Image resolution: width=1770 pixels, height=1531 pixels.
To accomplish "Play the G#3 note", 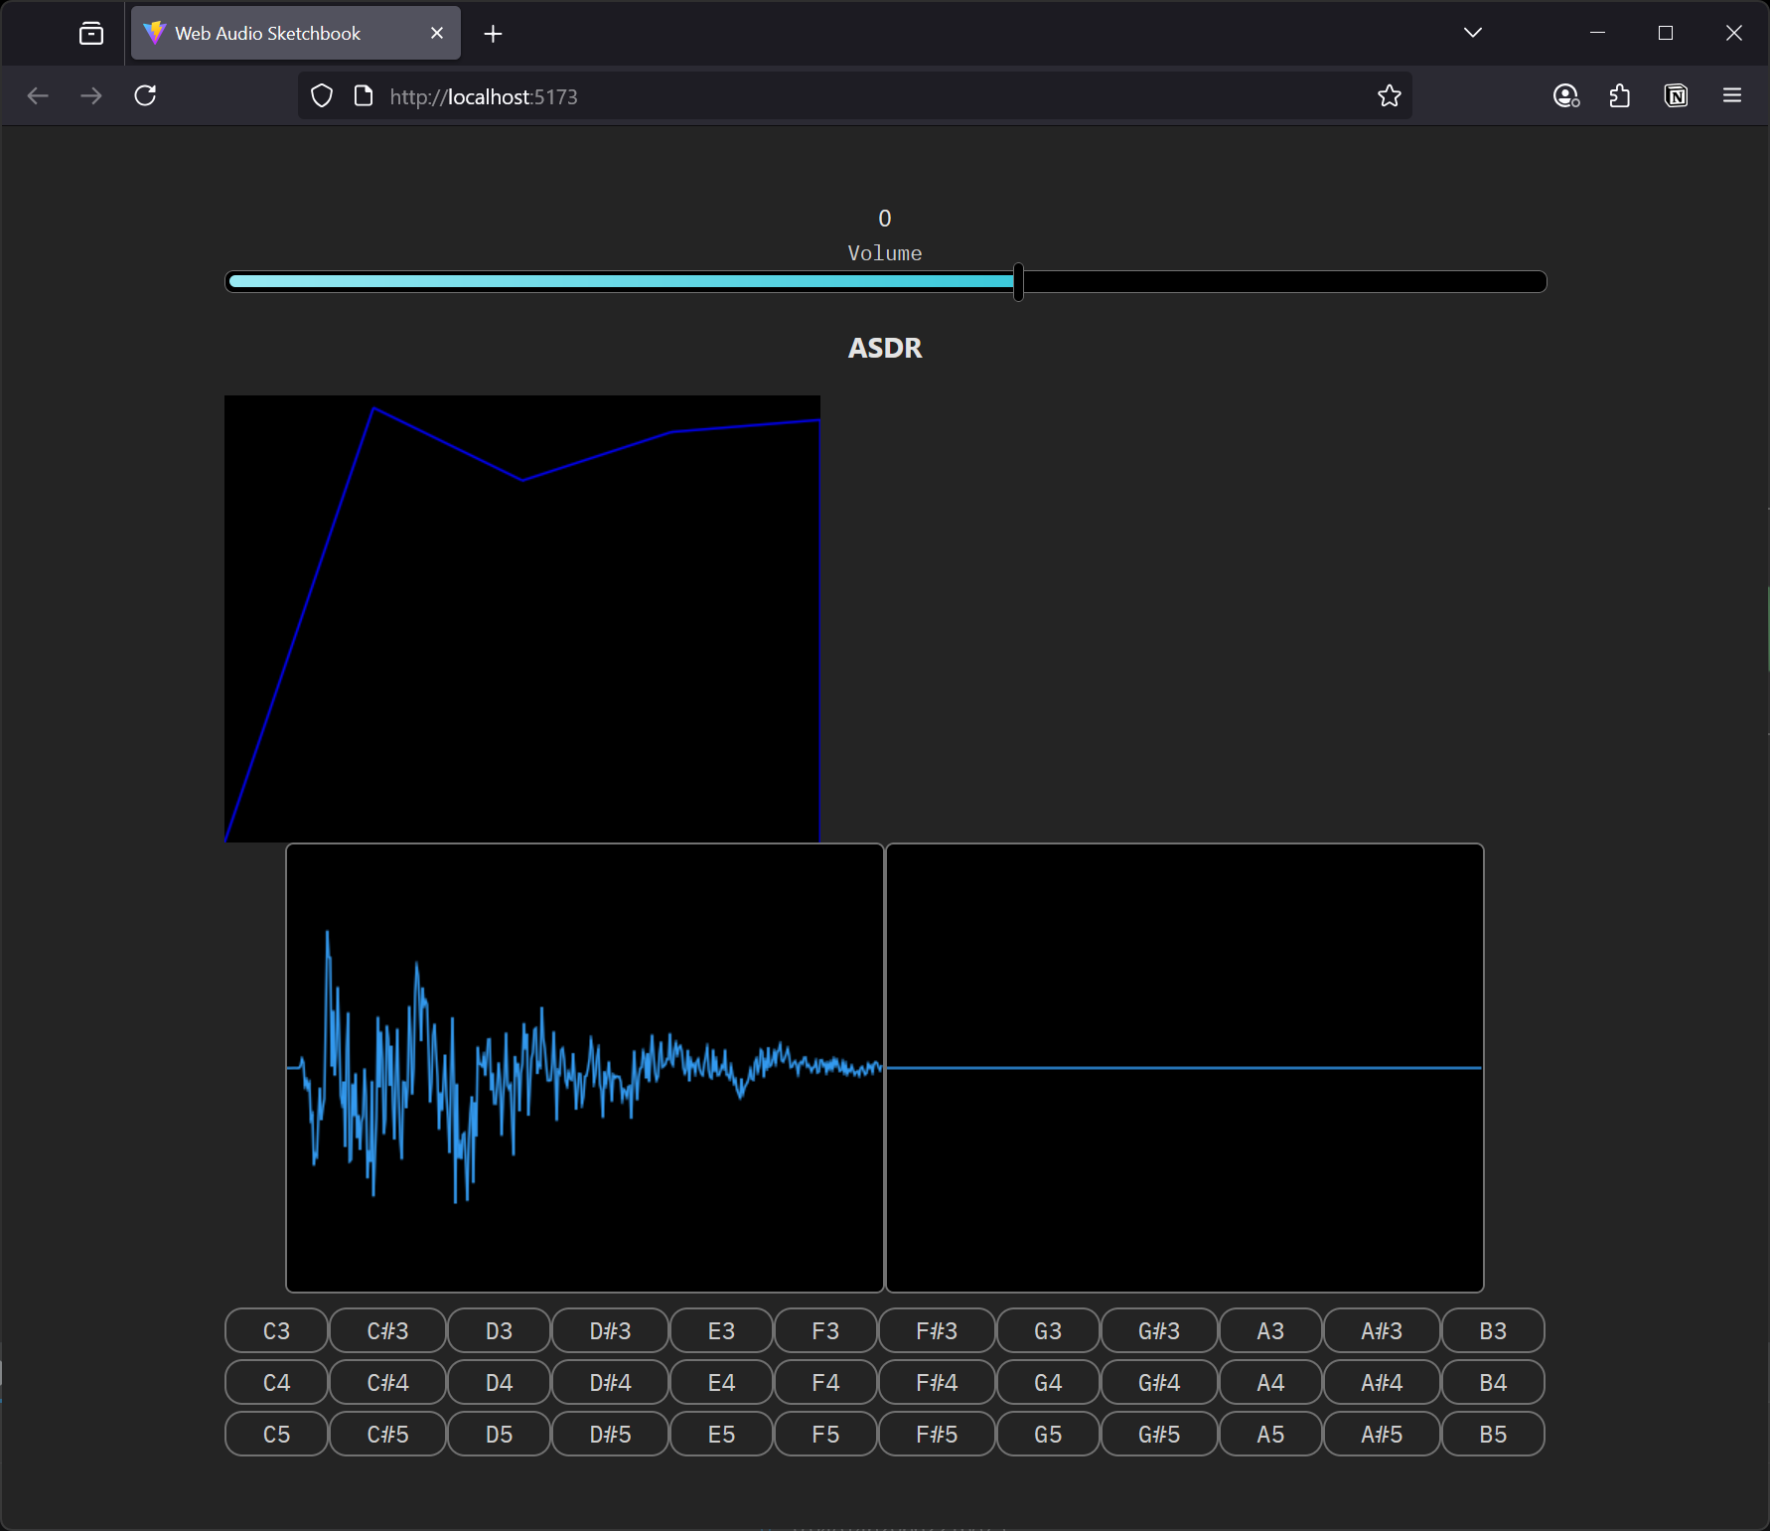I will click(1157, 1330).
